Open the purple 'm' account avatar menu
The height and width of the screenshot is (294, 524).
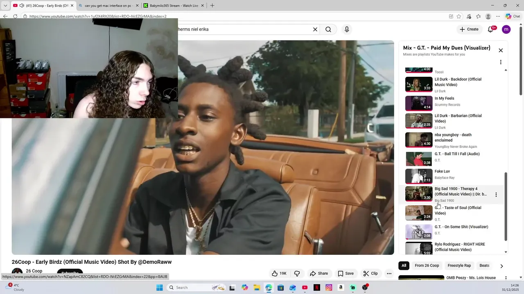click(506, 29)
